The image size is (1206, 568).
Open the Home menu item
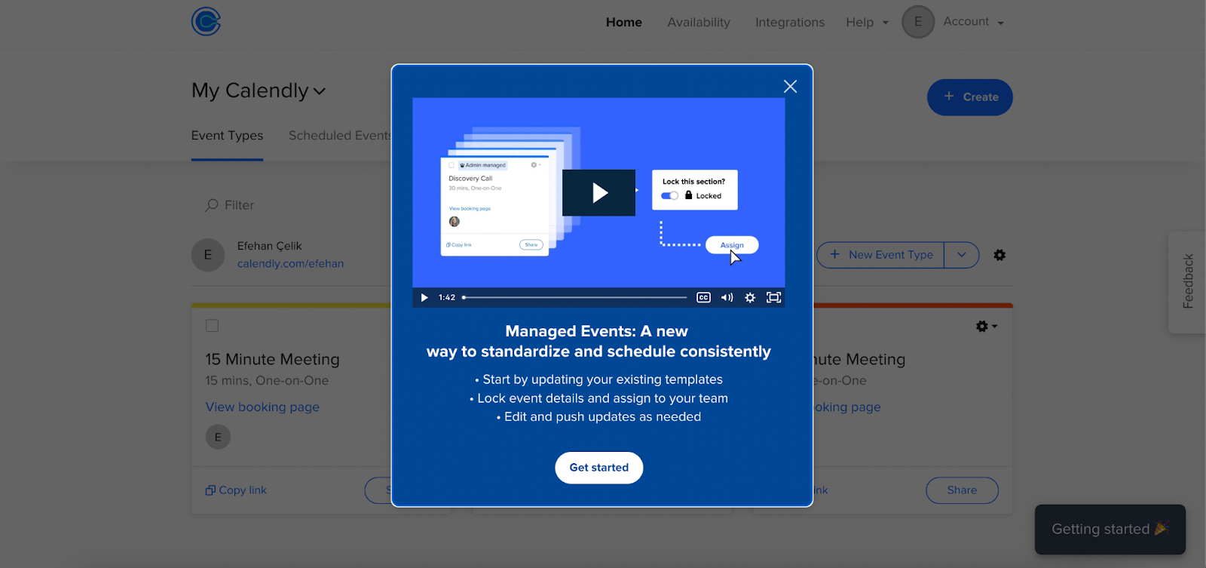(624, 22)
